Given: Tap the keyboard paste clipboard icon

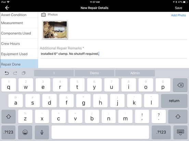Looking at the screenshot, I should click(24, 73).
